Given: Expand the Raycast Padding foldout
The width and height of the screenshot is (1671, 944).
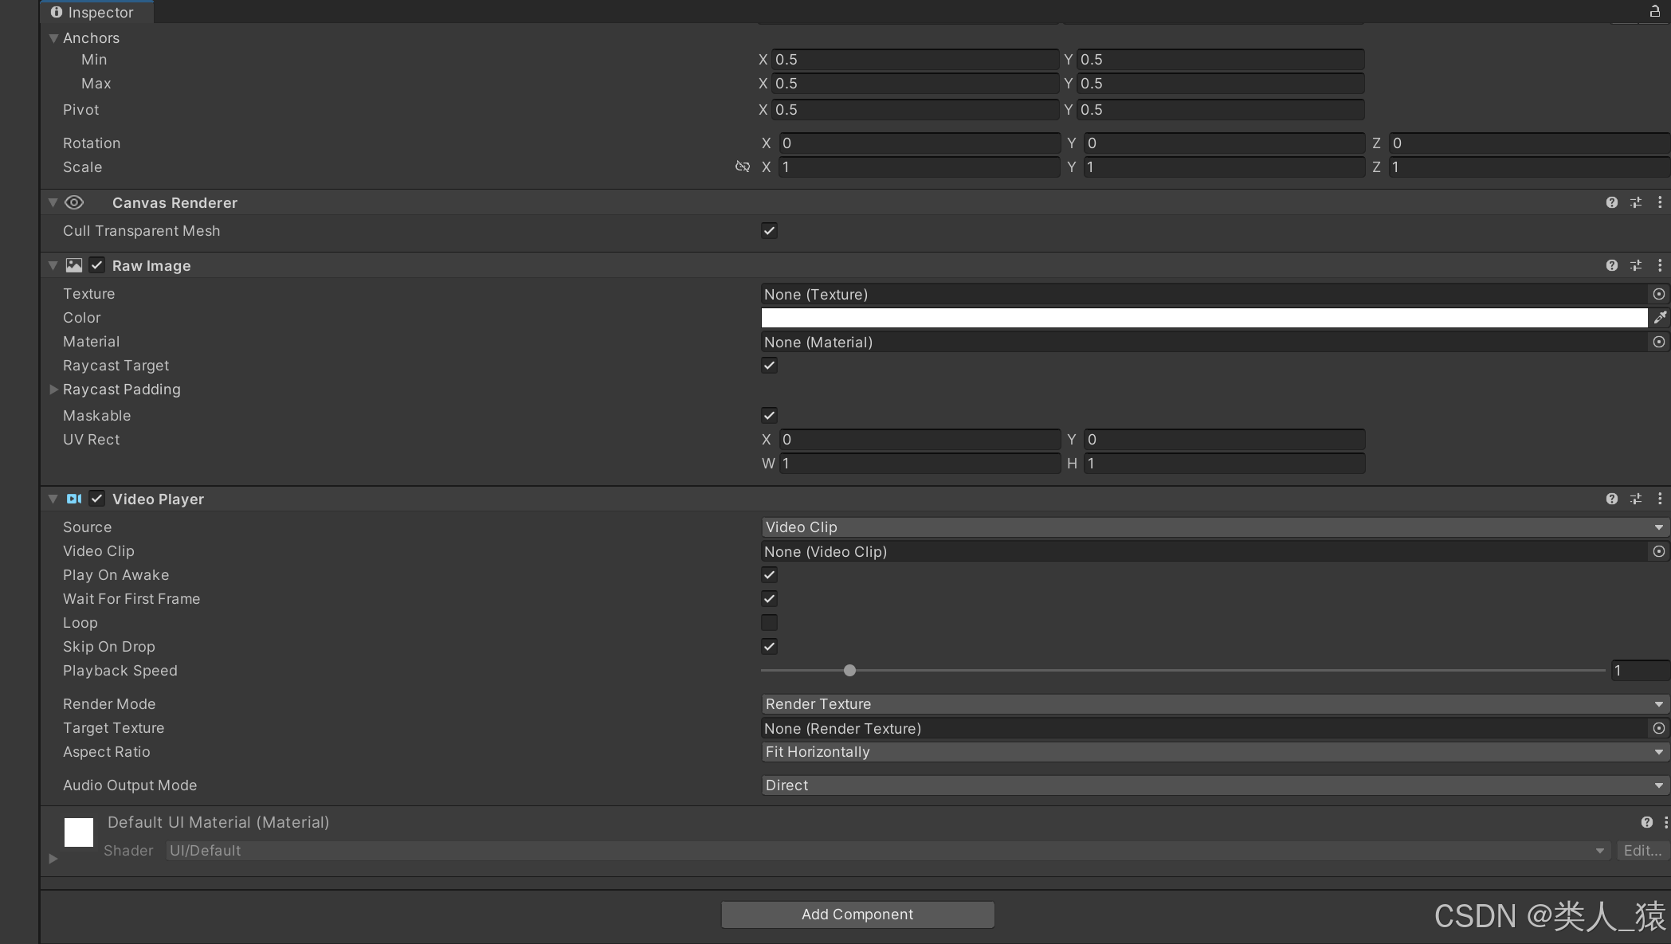Looking at the screenshot, I should click(53, 390).
